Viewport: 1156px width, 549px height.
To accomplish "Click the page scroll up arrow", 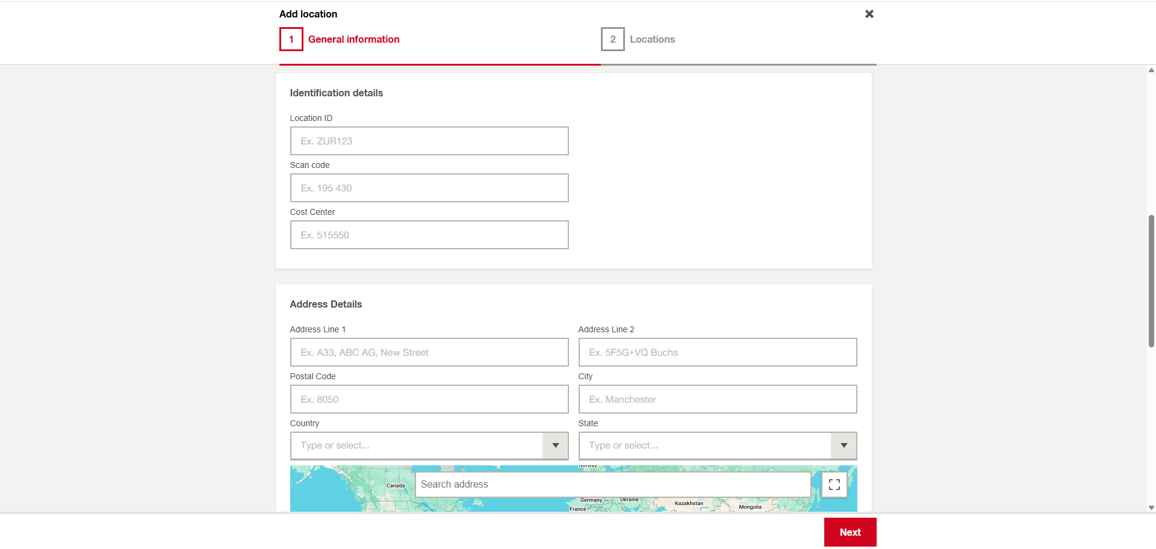I will tap(1151, 70).
